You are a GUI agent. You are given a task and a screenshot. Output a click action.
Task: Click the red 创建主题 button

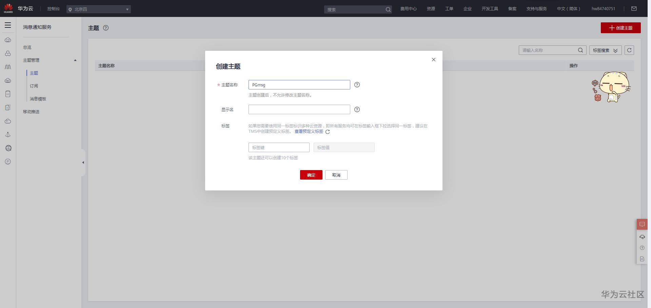click(x=621, y=28)
